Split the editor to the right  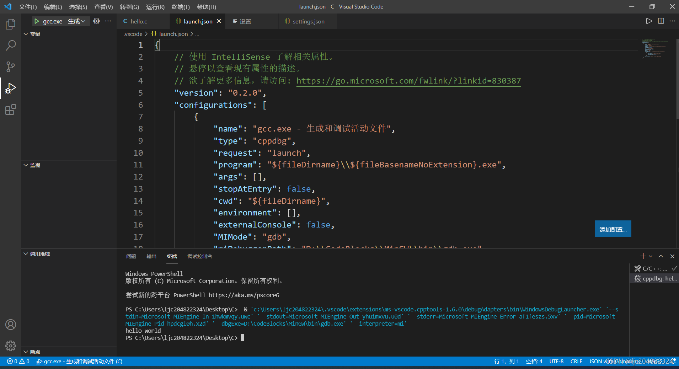tap(661, 21)
